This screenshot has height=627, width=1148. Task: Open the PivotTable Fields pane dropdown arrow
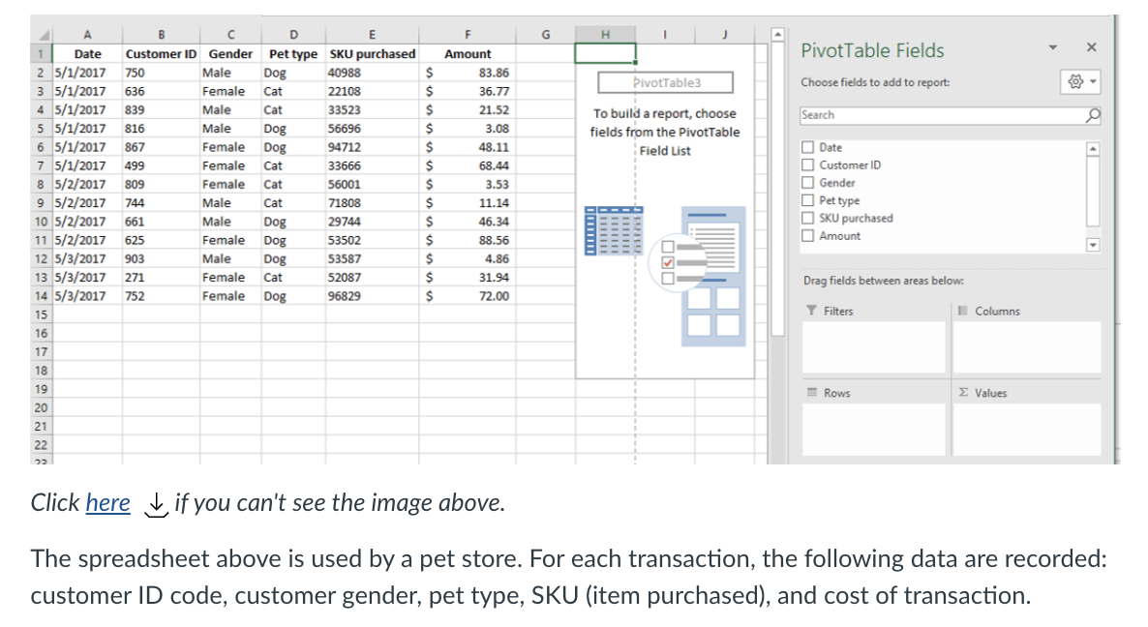[x=1054, y=49]
